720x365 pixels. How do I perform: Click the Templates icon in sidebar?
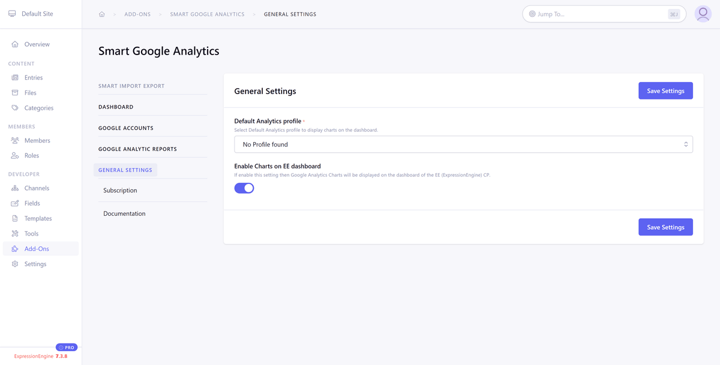[x=15, y=219]
